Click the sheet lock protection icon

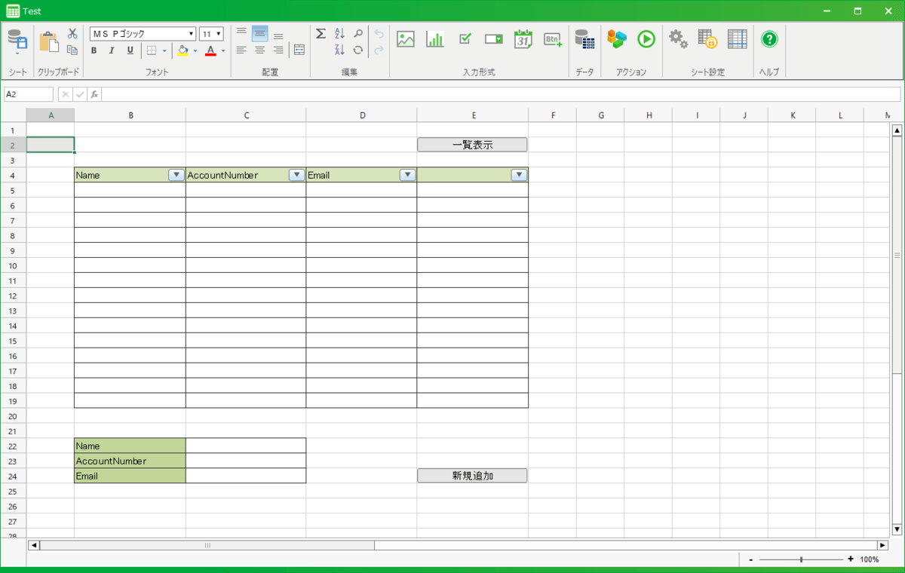pos(707,39)
